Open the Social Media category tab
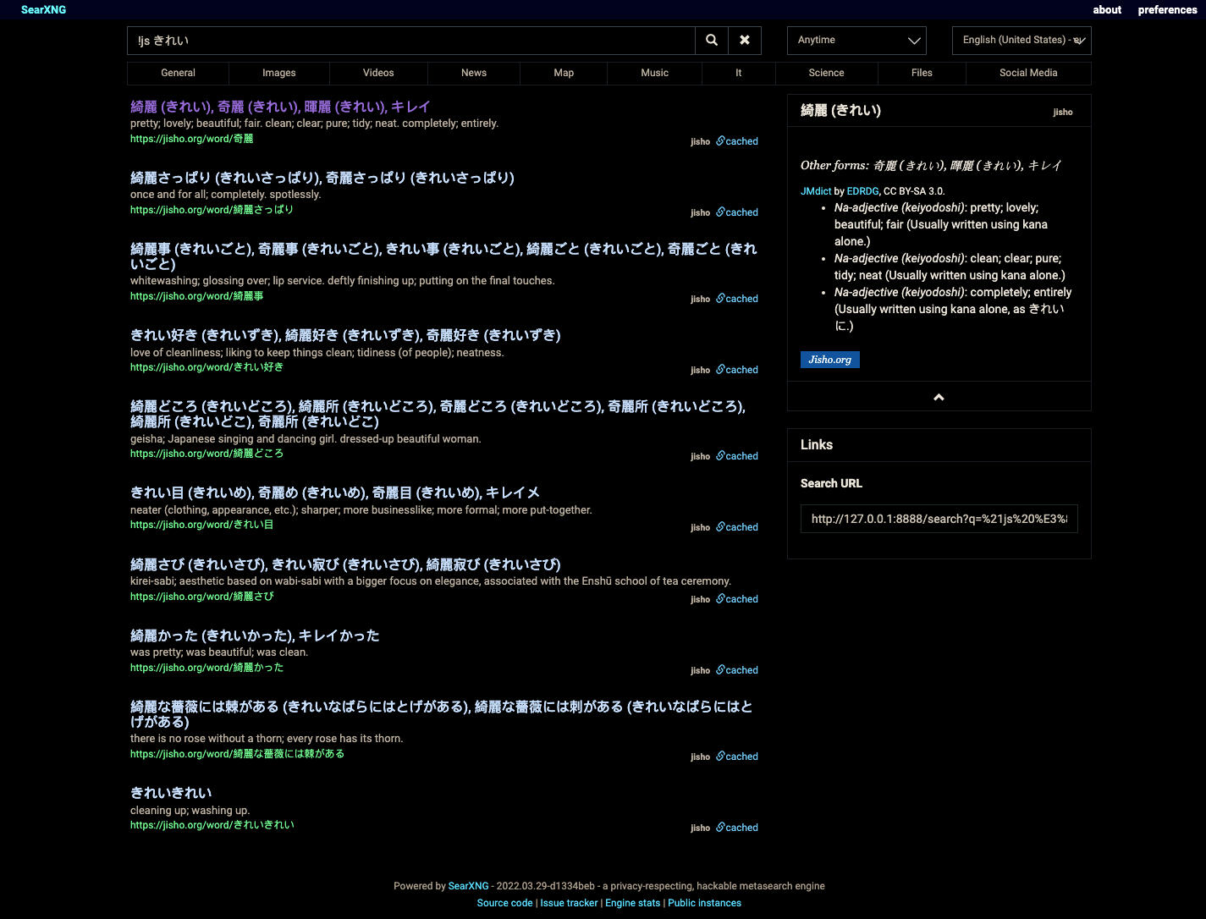 point(1028,73)
